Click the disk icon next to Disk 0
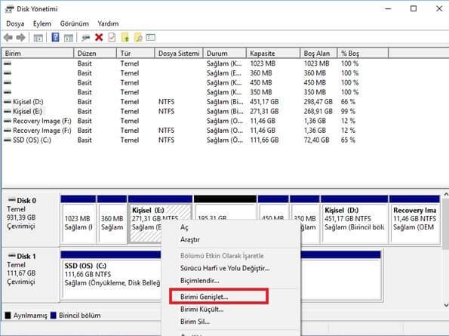 click(x=12, y=200)
